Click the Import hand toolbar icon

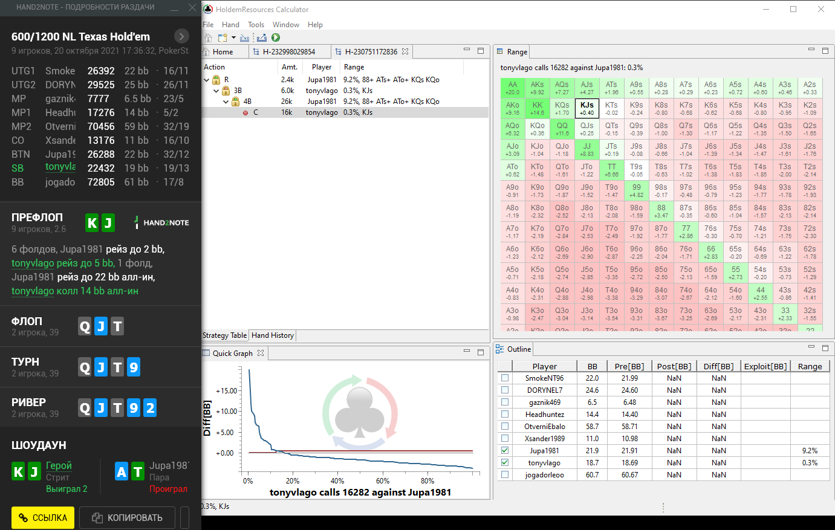pyautogui.click(x=244, y=37)
